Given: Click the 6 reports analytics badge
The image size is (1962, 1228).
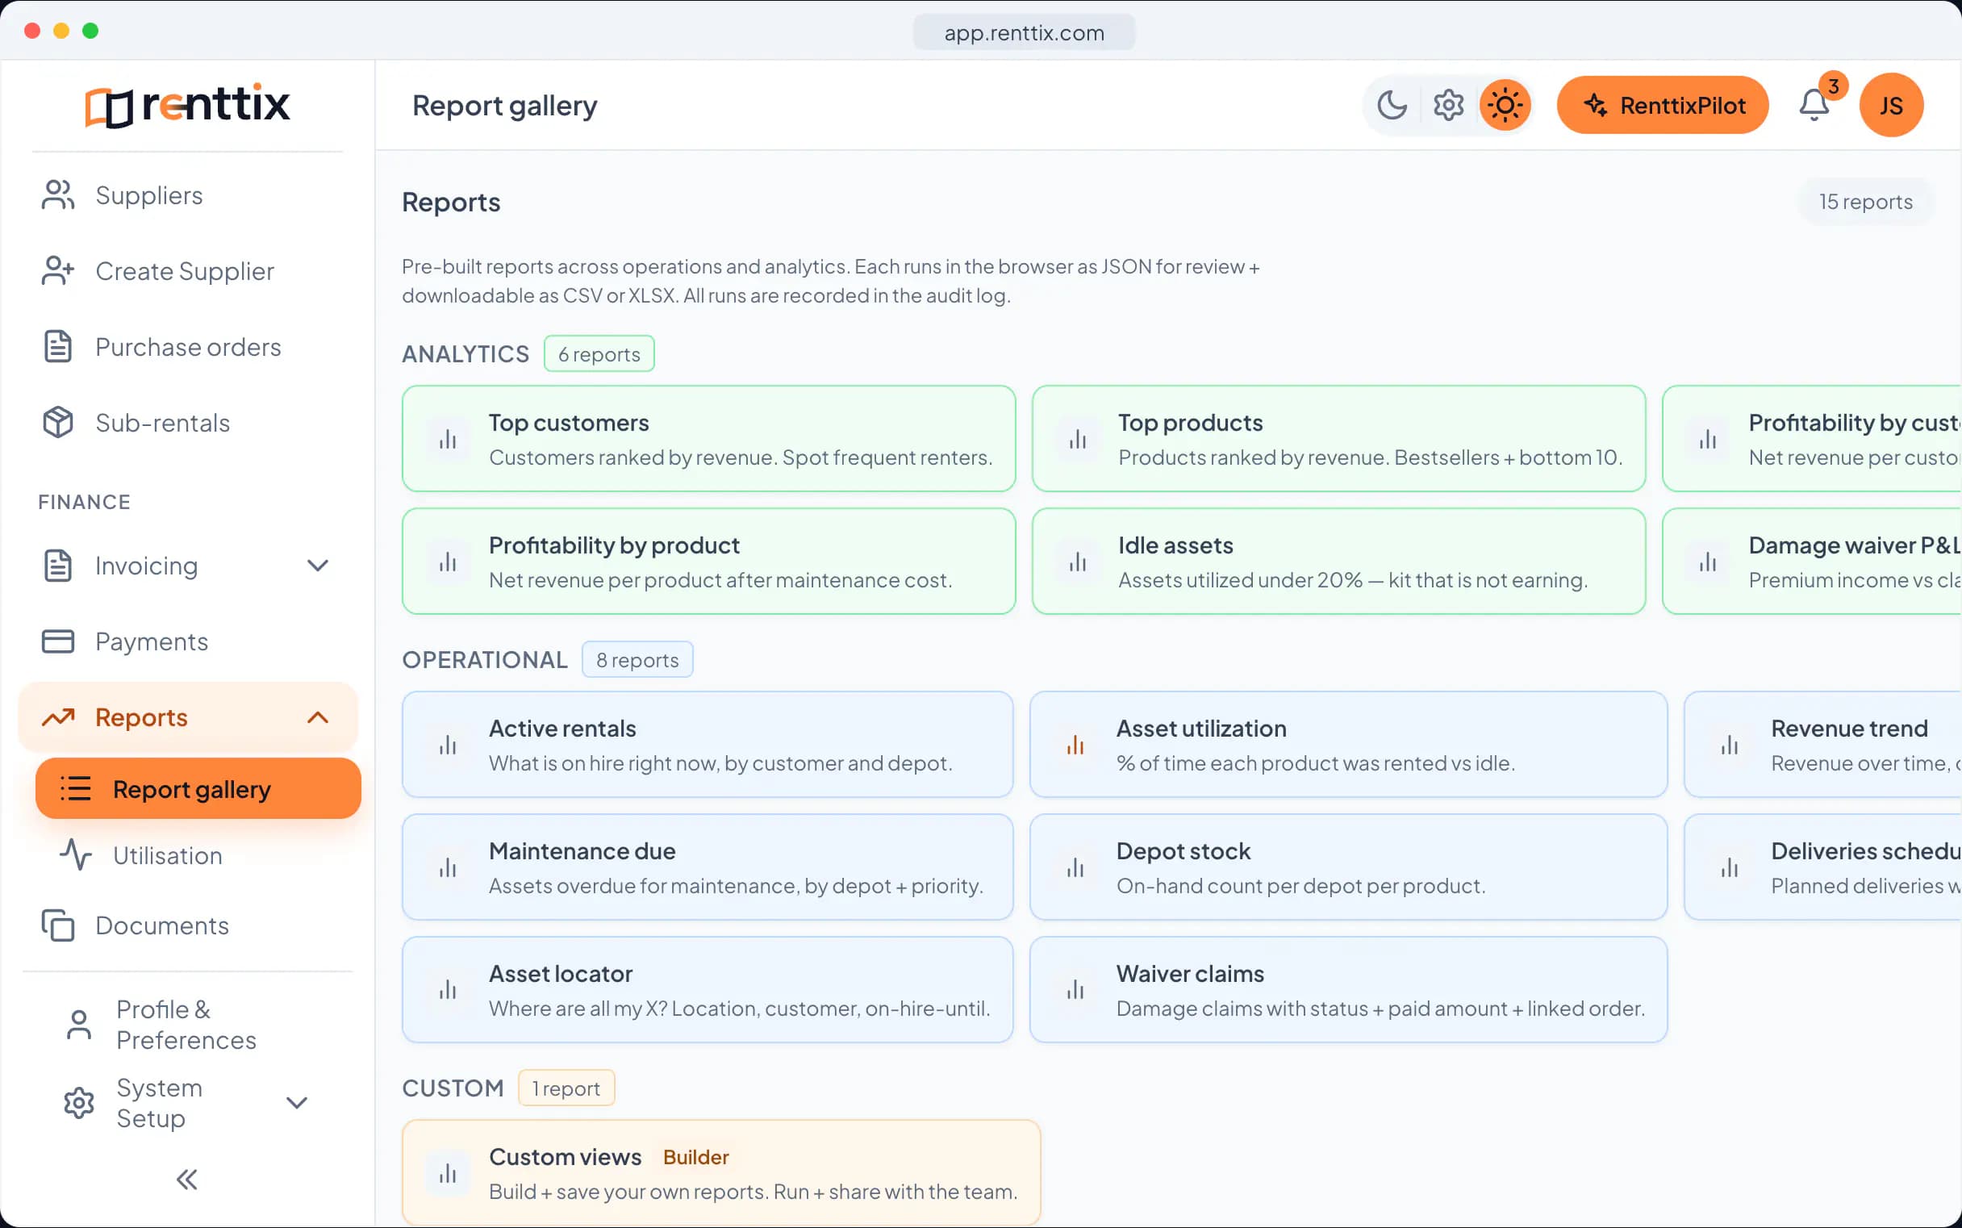Looking at the screenshot, I should tap(599, 354).
